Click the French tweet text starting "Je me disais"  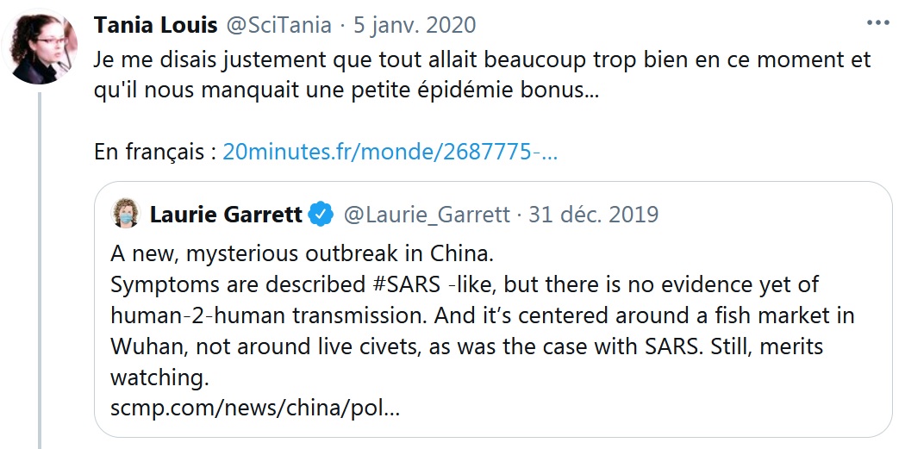click(x=483, y=60)
